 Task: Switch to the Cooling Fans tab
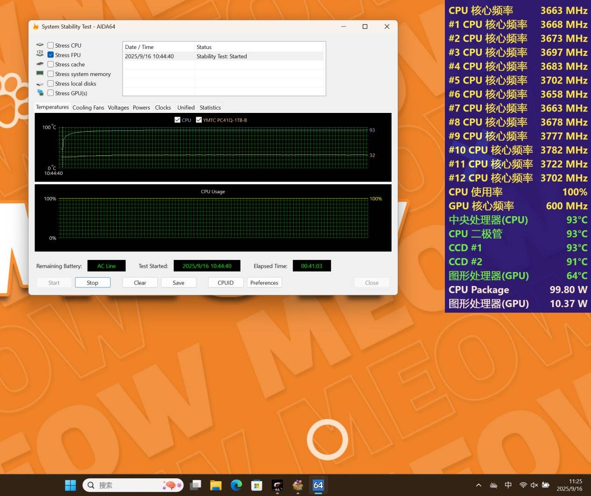[x=88, y=108]
